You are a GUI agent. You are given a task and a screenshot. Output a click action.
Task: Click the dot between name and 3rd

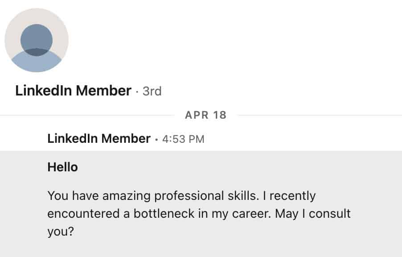click(x=137, y=92)
